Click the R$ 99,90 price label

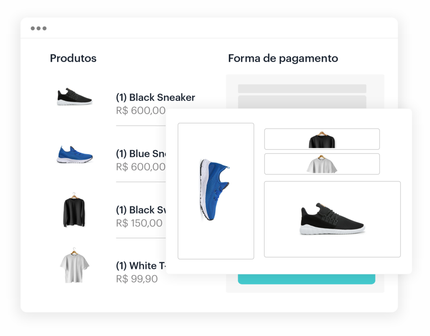click(x=137, y=279)
